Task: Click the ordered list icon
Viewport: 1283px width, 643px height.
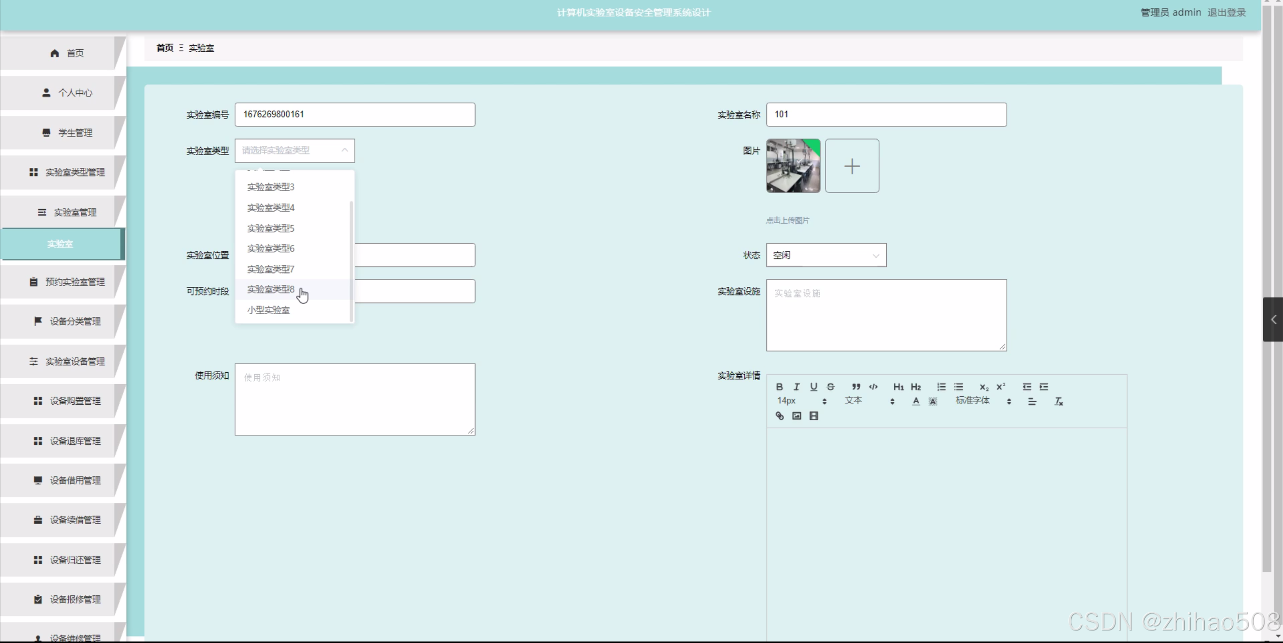Action: pyautogui.click(x=941, y=387)
